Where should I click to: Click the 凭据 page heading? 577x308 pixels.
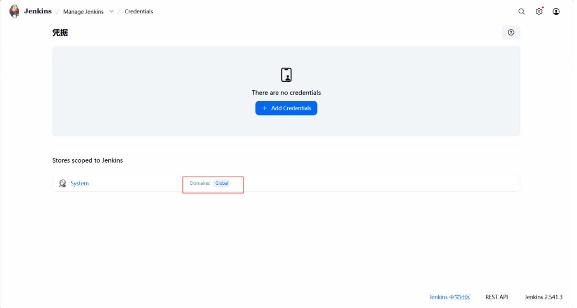[60, 32]
